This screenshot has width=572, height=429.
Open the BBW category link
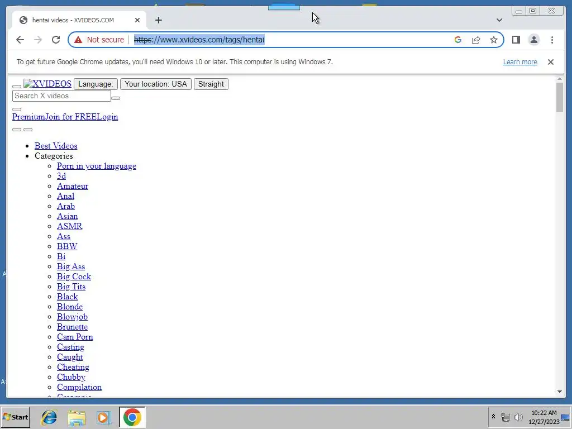pyautogui.click(x=67, y=246)
